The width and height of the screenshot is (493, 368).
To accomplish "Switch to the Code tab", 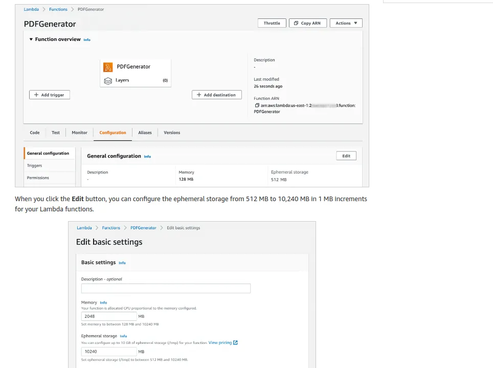I will click(35, 133).
